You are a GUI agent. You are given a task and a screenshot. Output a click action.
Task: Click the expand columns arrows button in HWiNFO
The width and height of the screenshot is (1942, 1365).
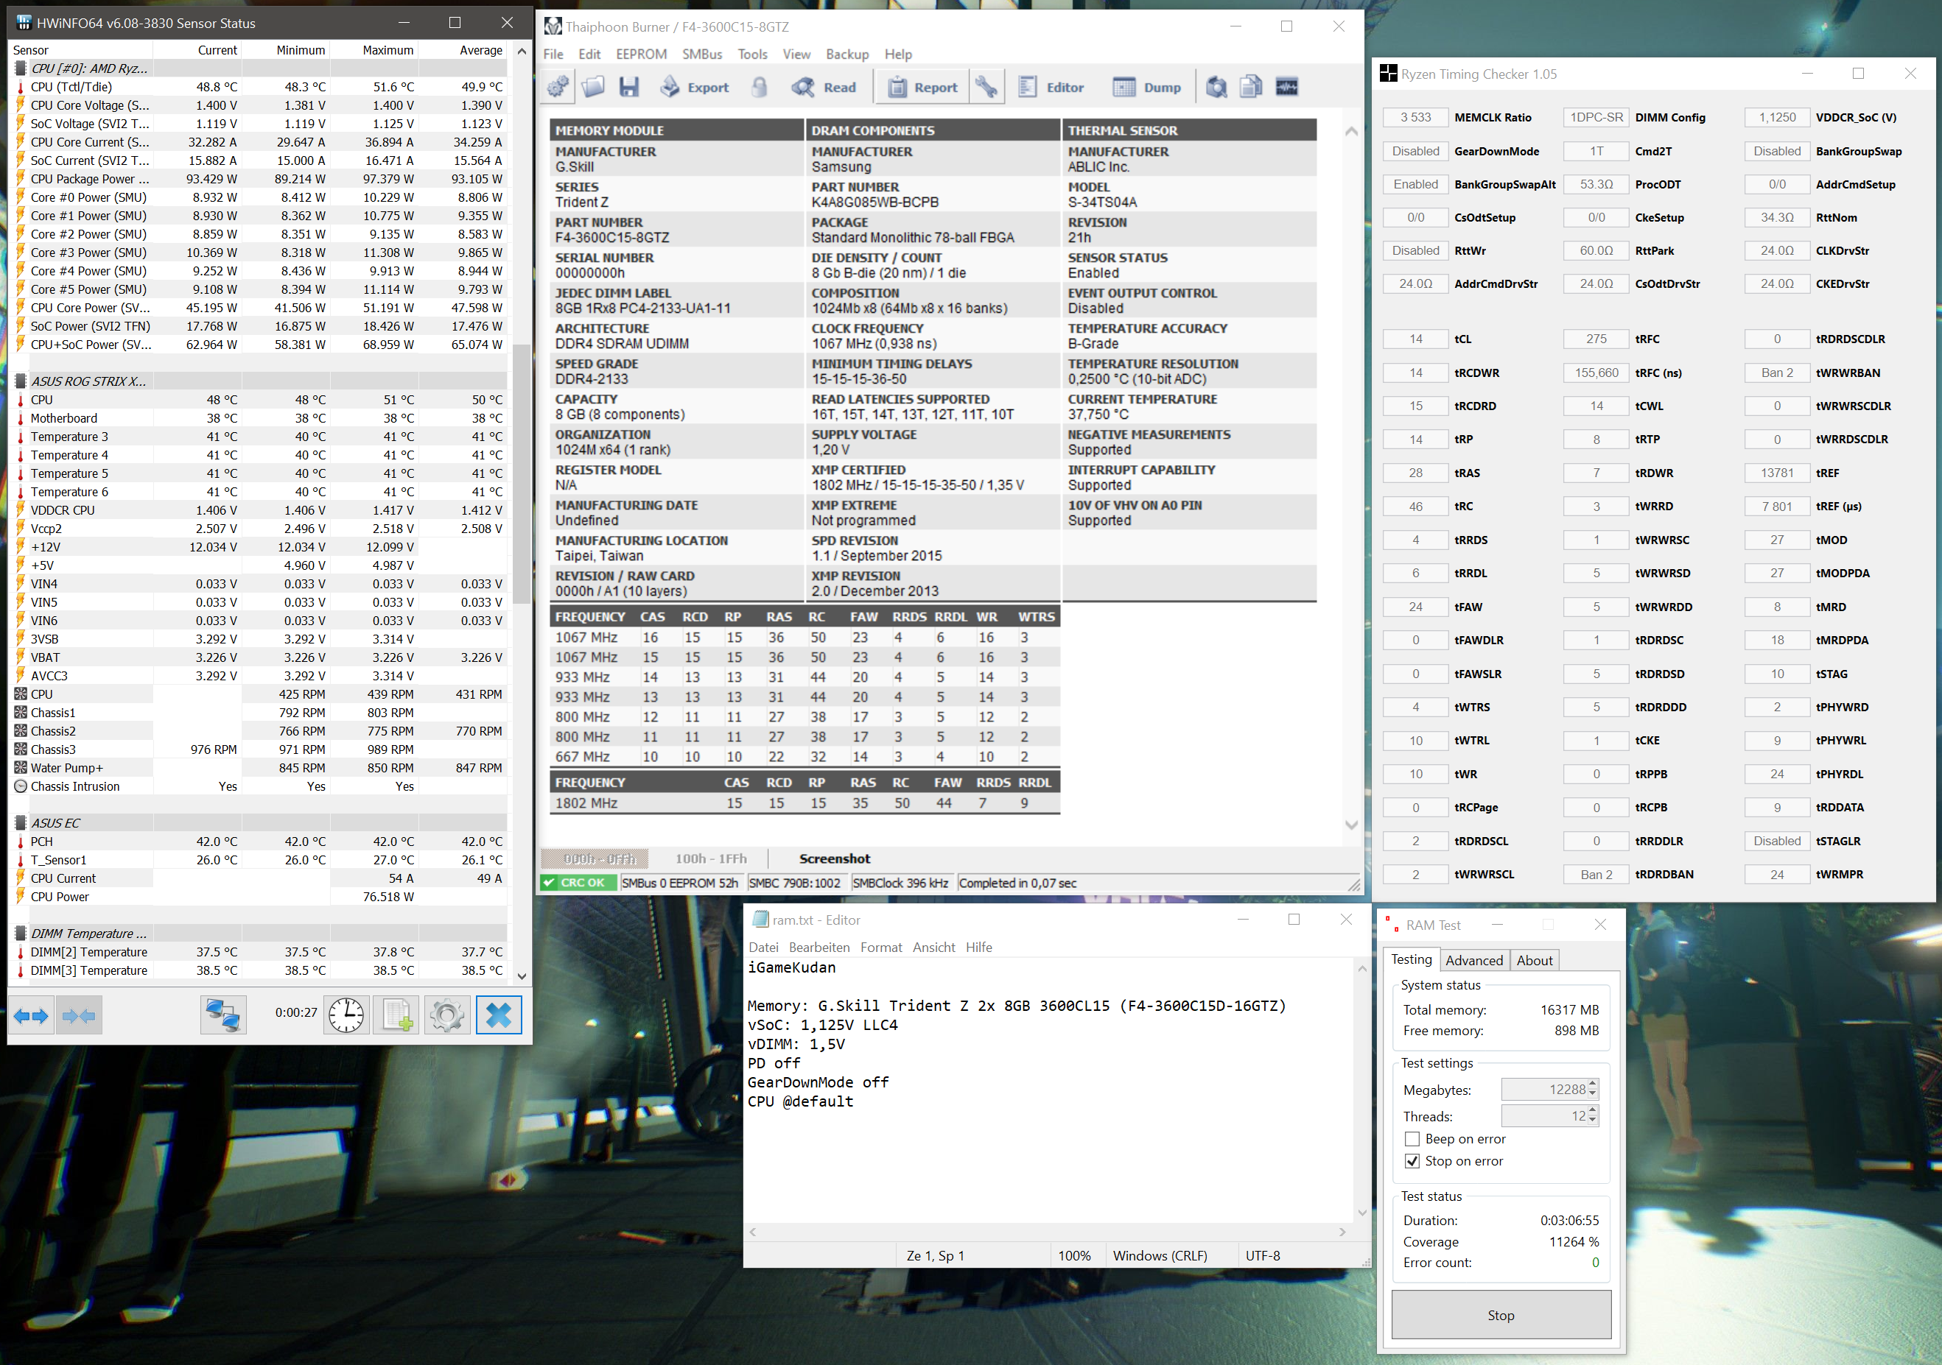[x=31, y=1015]
